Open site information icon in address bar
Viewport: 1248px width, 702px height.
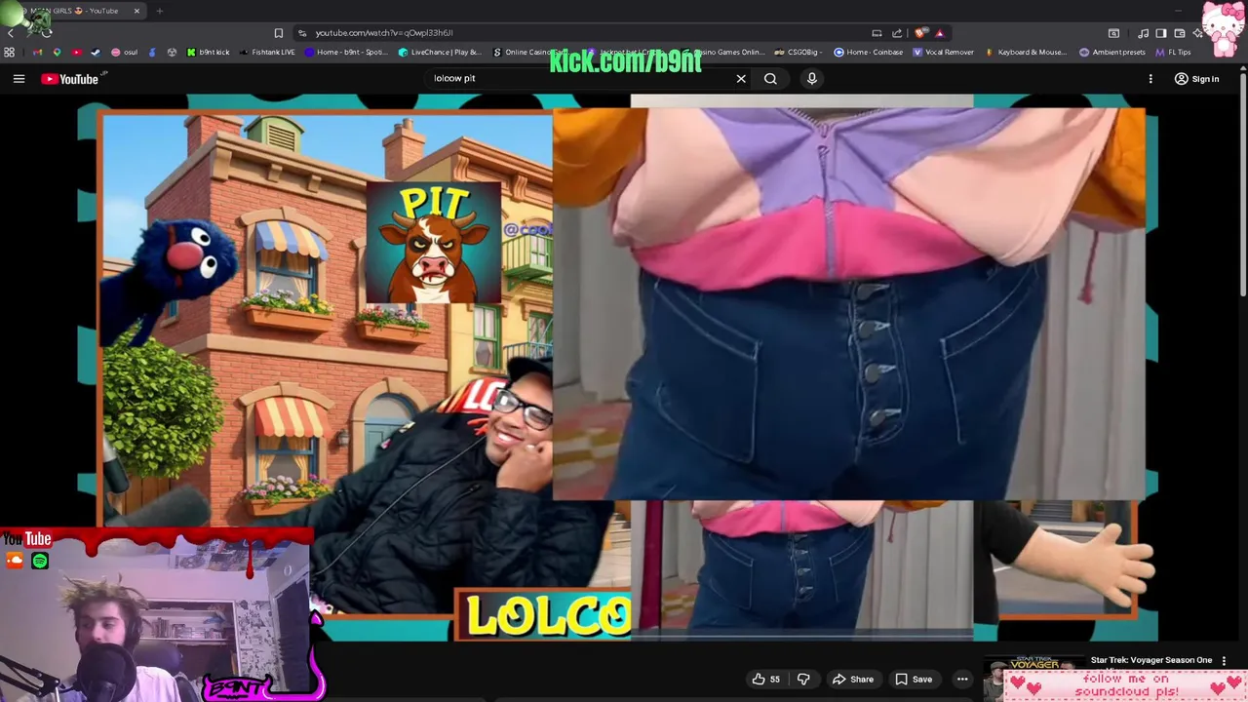[302, 33]
